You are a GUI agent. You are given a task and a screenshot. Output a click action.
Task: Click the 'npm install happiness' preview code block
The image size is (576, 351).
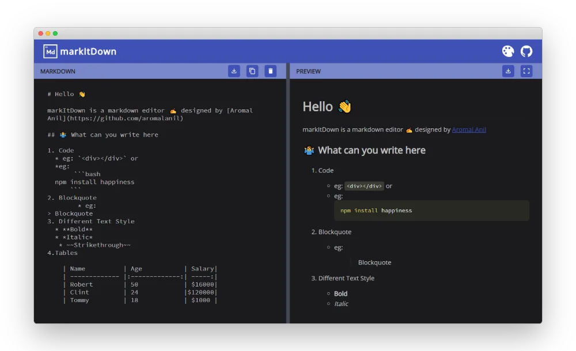click(431, 211)
